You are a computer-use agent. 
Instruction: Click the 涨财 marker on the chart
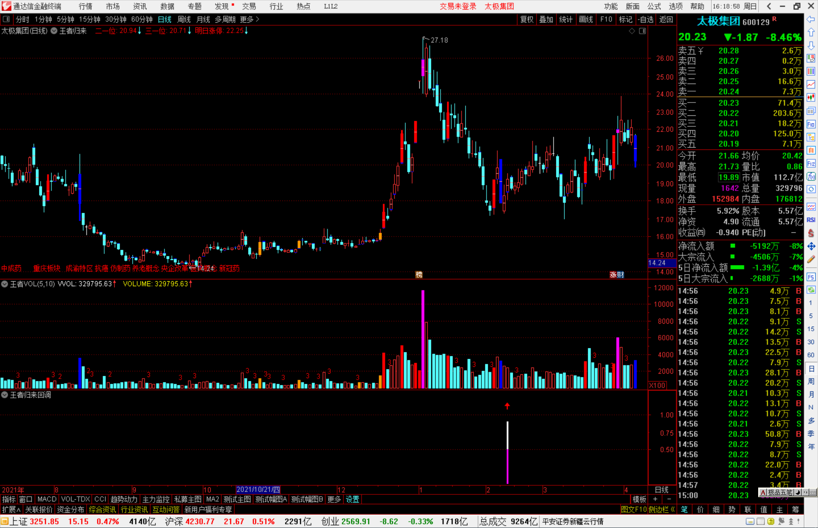(x=617, y=275)
